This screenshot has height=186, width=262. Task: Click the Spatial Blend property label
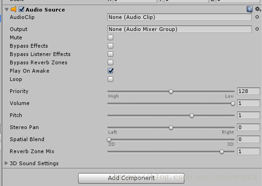(x=27, y=139)
